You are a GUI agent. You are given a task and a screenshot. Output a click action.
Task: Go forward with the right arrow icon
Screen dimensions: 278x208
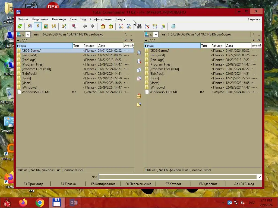(x=92, y=26)
